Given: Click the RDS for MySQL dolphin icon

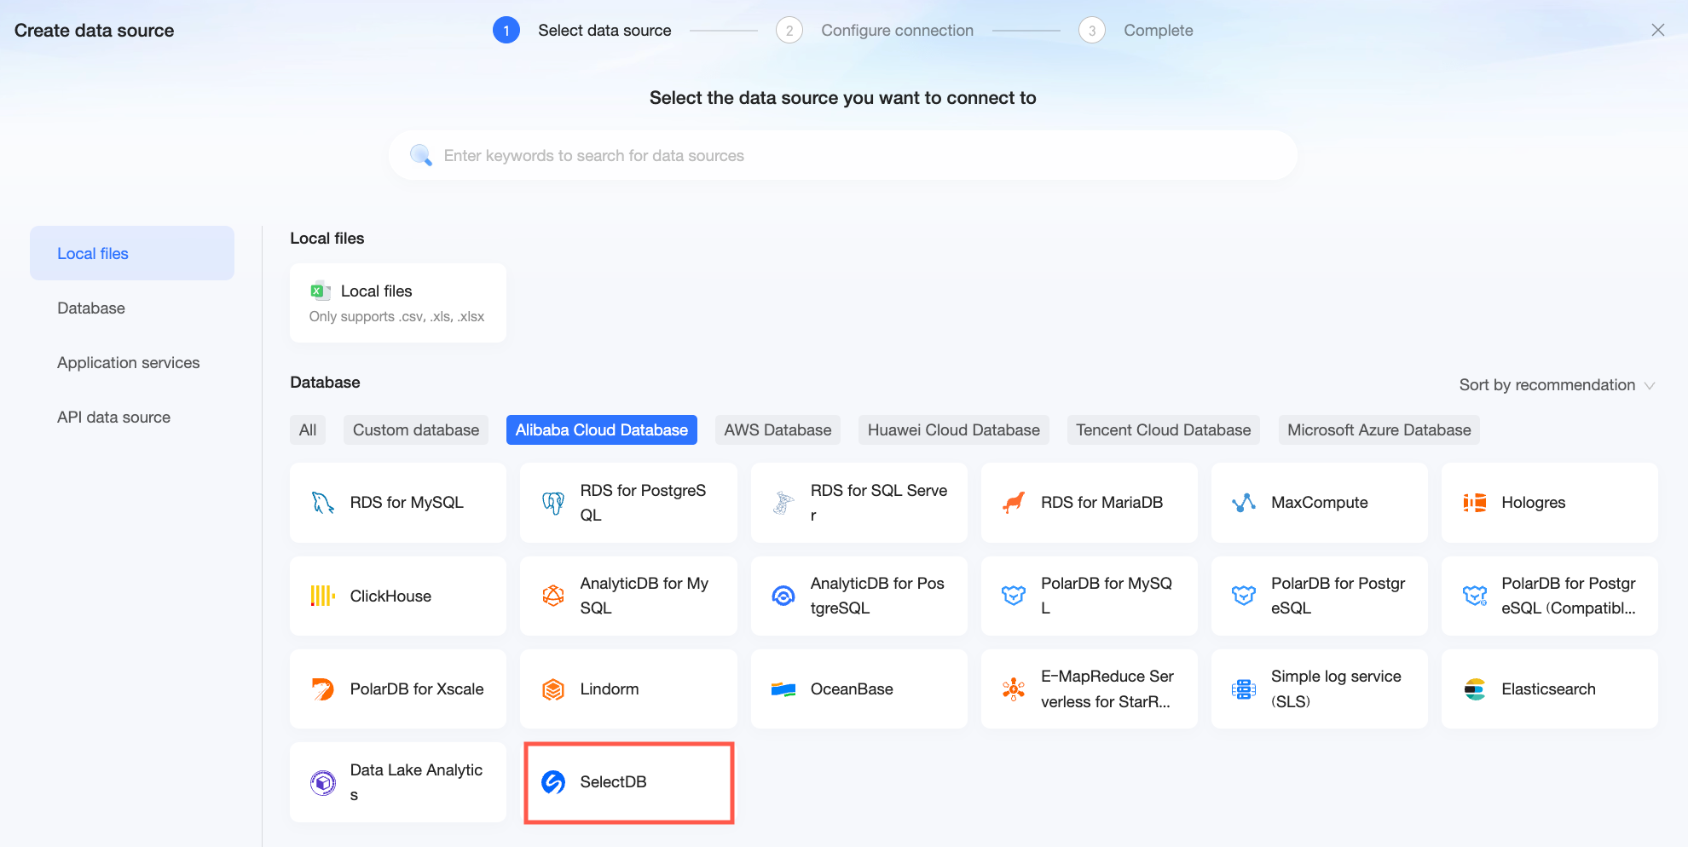Looking at the screenshot, I should coord(322,503).
